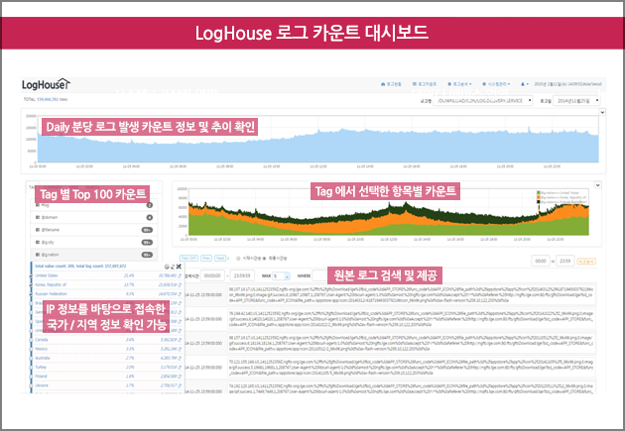Image resolution: width=625 pixels, height=431 pixels.
Task: Toggle the Ukraine checkbox
Action: click(x=32, y=385)
